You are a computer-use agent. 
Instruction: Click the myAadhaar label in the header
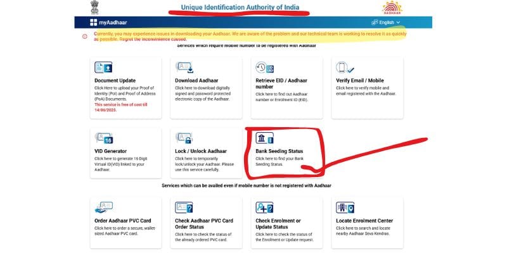pyautogui.click(x=113, y=23)
